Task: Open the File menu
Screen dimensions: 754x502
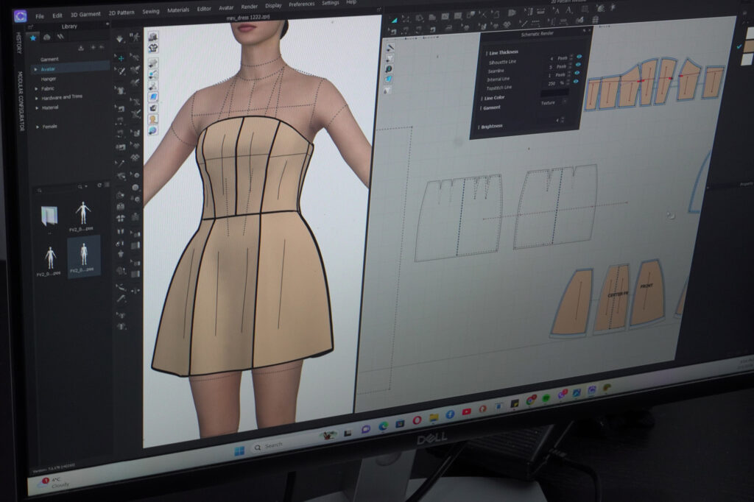Action: (x=40, y=16)
